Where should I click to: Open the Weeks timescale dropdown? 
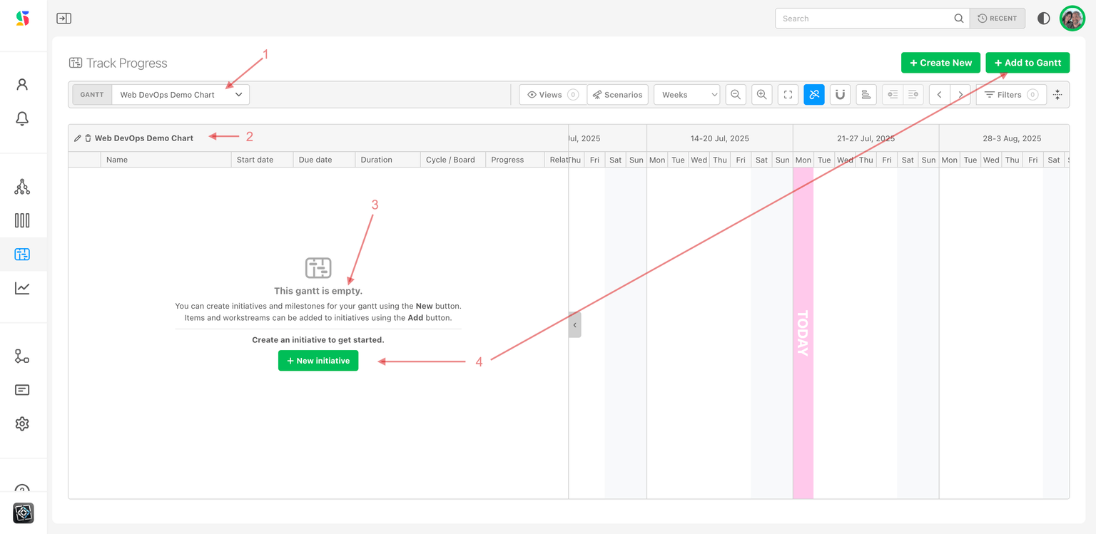coord(686,95)
